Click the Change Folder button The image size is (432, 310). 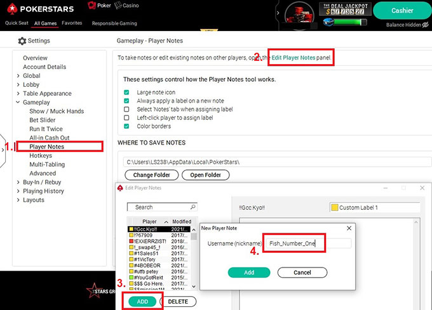152,175
